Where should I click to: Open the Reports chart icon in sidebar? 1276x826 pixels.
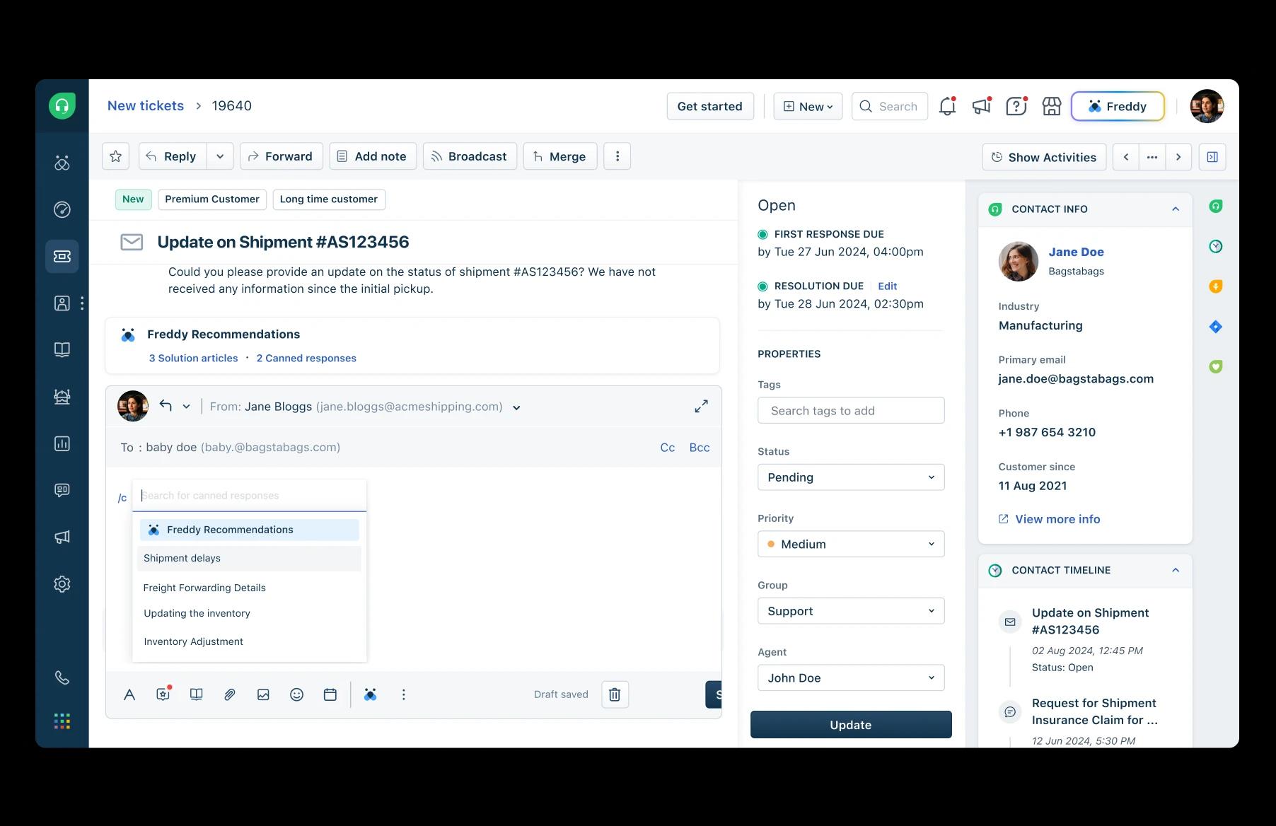pyautogui.click(x=62, y=443)
